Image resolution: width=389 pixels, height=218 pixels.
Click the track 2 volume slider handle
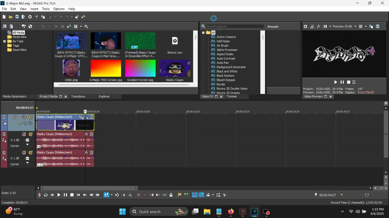tap(27, 140)
